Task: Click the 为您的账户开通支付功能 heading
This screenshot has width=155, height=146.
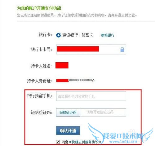Action: click(x=39, y=8)
